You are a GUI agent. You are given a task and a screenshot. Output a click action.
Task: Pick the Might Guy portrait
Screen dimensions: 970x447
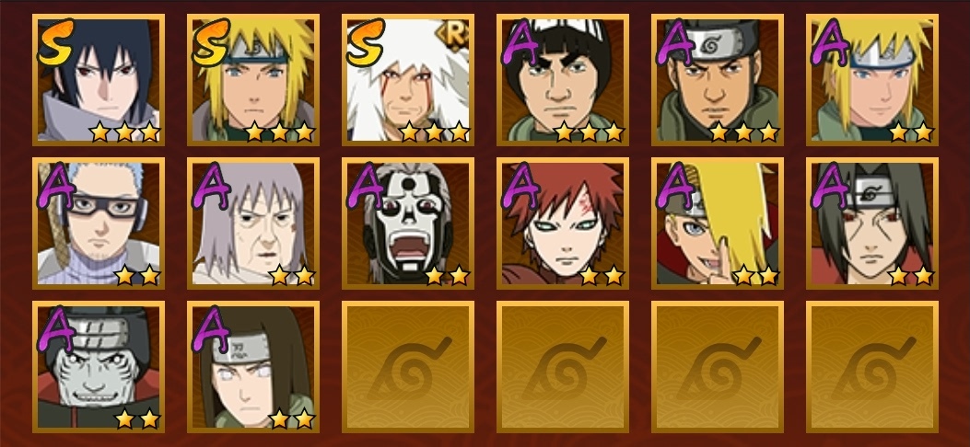click(562, 80)
